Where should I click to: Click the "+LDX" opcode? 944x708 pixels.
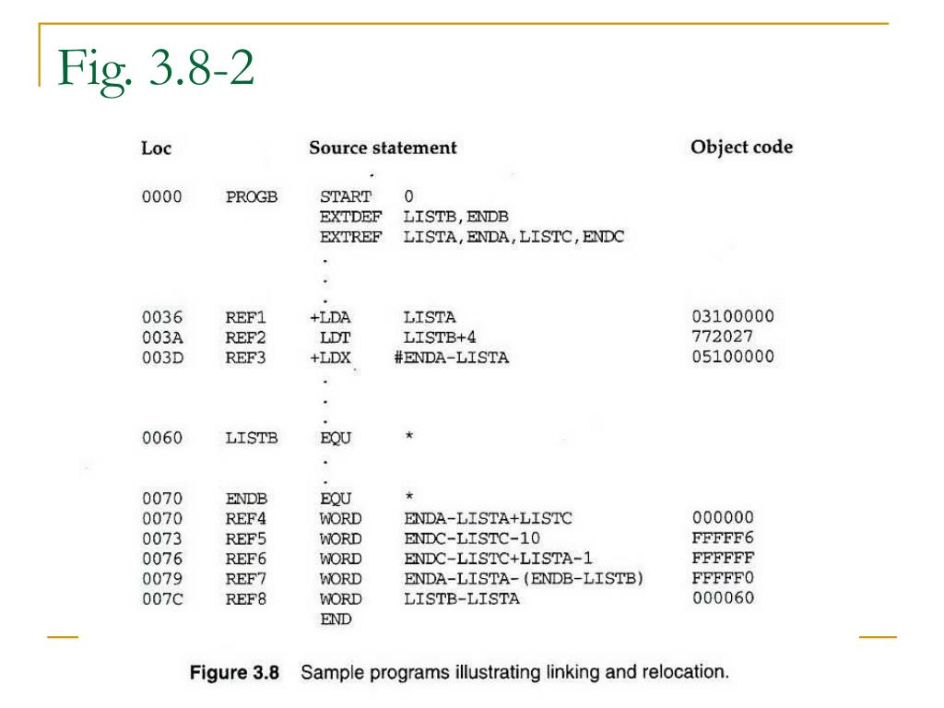pos(330,358)
